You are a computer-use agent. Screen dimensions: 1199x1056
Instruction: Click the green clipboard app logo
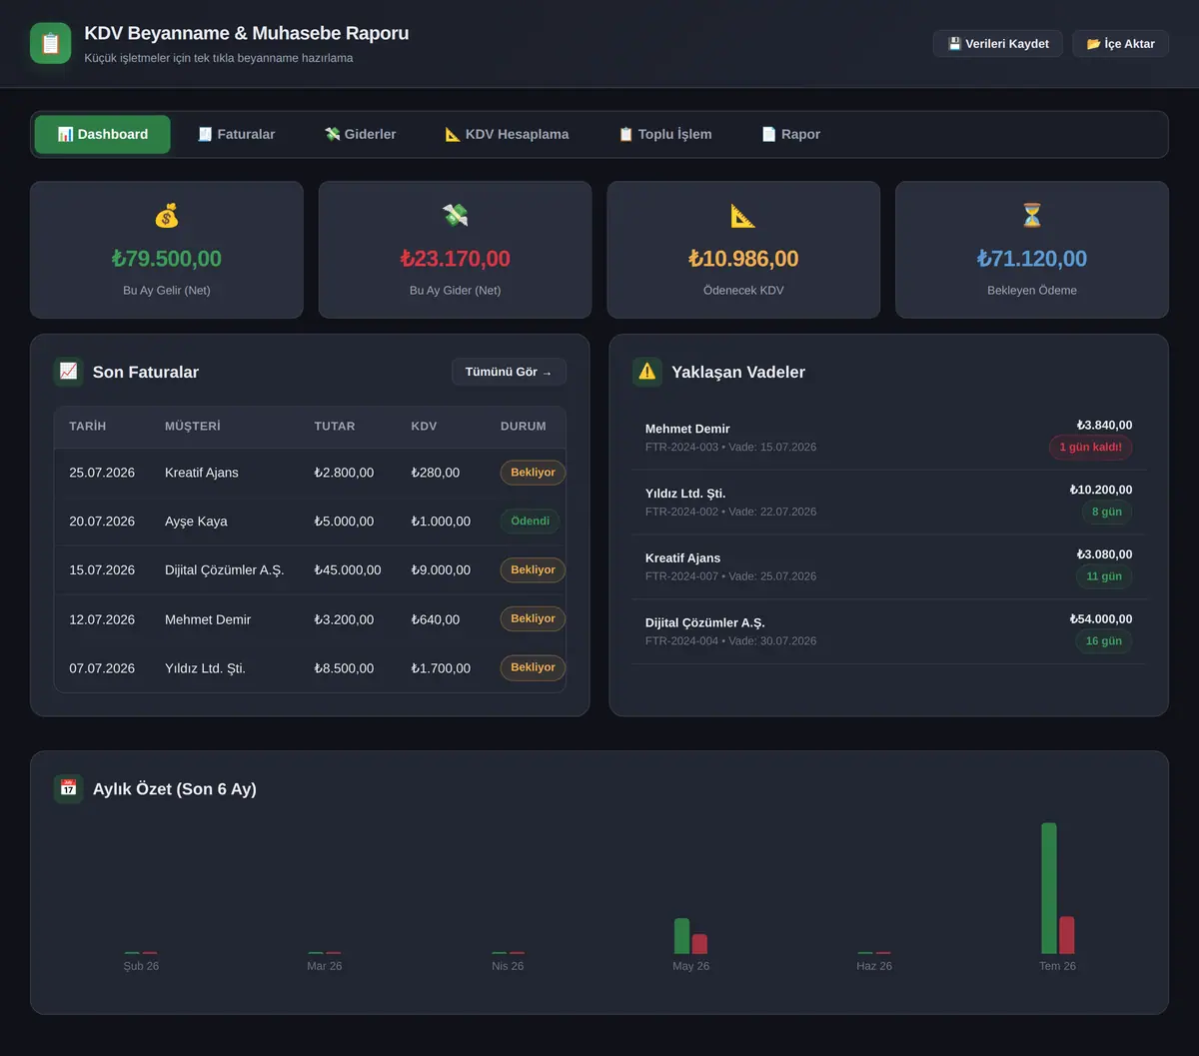coord(50,43)
